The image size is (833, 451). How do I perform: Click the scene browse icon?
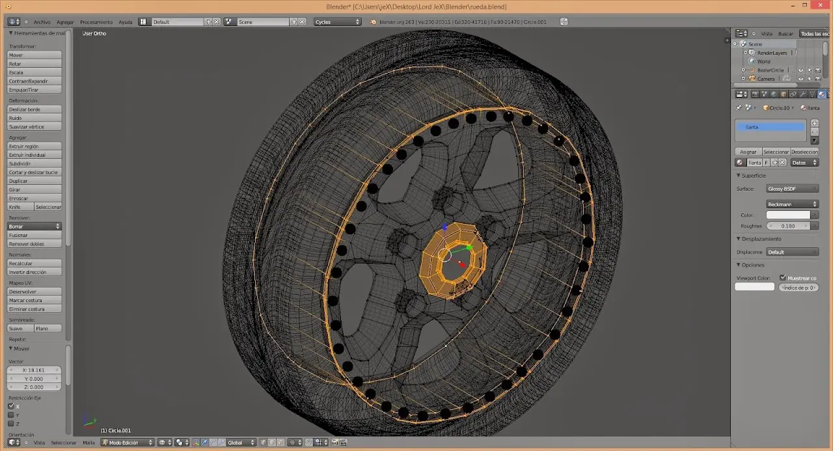229,21
